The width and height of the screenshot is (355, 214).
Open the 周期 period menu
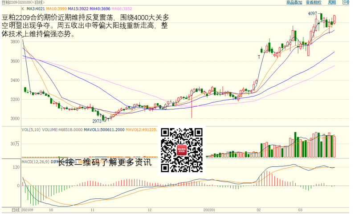(x=332, y=2)
